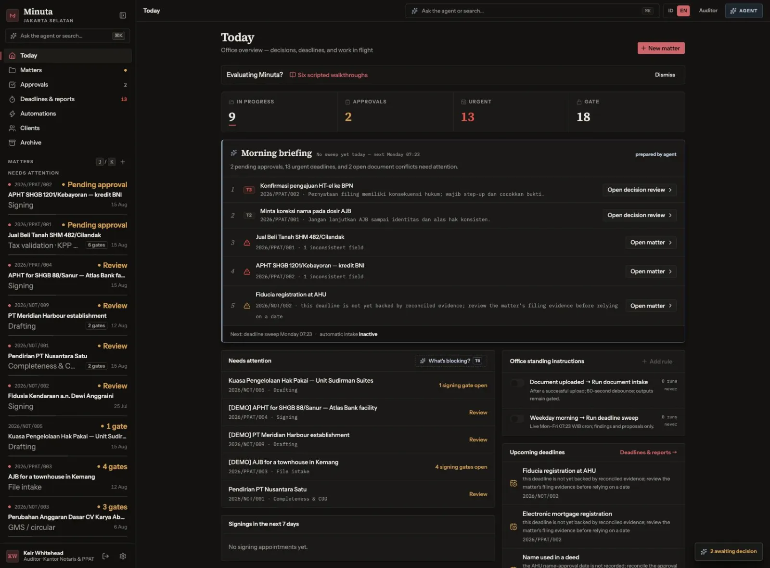The height and width of the screenshot is (568, 770).
Task: Open Deadlines & reports in the sidebar
Action: [67, 99]
